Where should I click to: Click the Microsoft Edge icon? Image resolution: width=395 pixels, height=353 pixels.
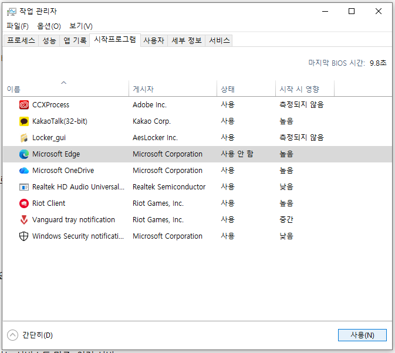point(24,154)
